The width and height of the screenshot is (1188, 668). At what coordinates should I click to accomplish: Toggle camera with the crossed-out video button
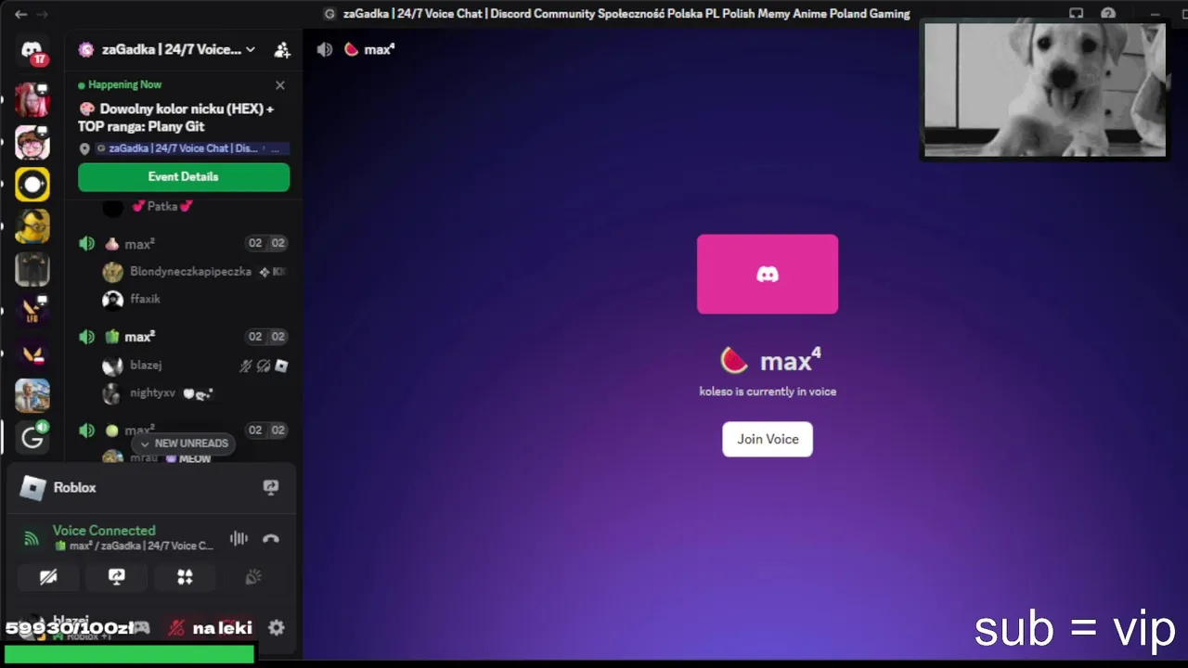click(x=48, y=577)
